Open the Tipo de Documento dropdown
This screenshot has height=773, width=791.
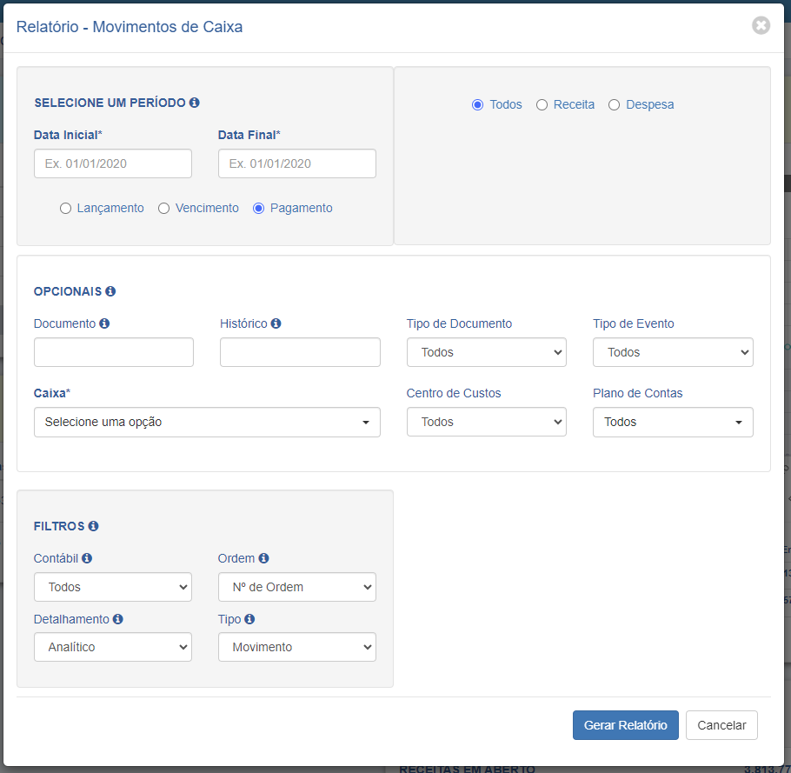point(486,352)
